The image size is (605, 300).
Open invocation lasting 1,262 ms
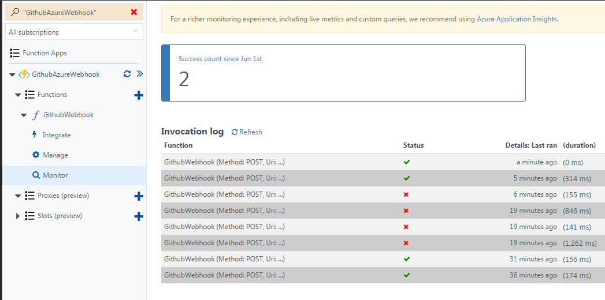click(x=383, y=243)
